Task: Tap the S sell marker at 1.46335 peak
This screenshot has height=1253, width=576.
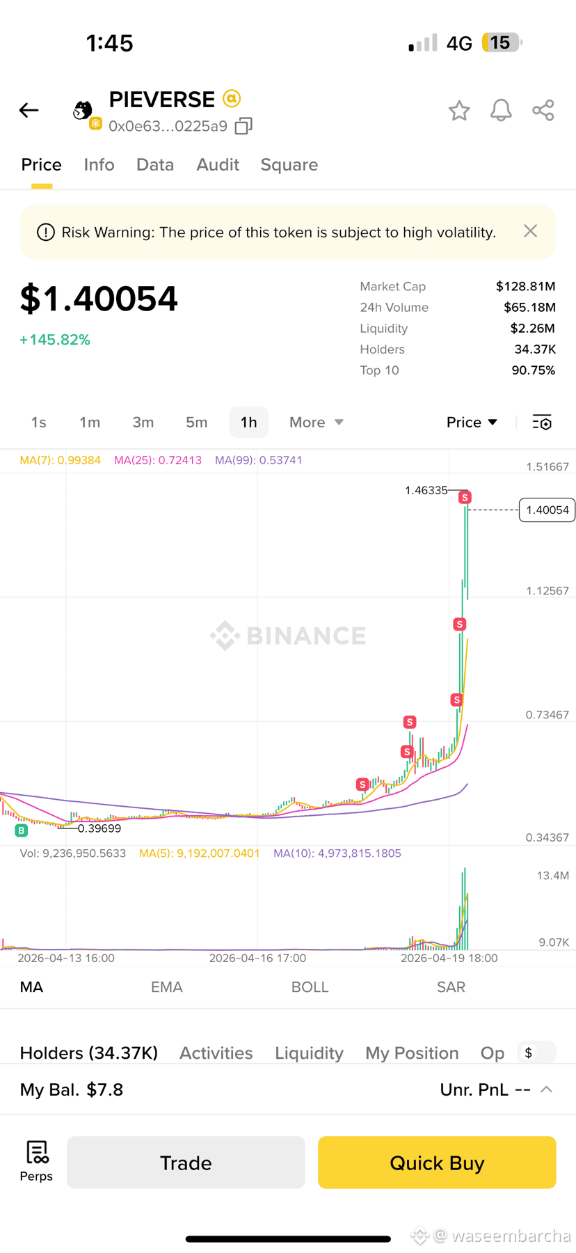Action: 465,497
